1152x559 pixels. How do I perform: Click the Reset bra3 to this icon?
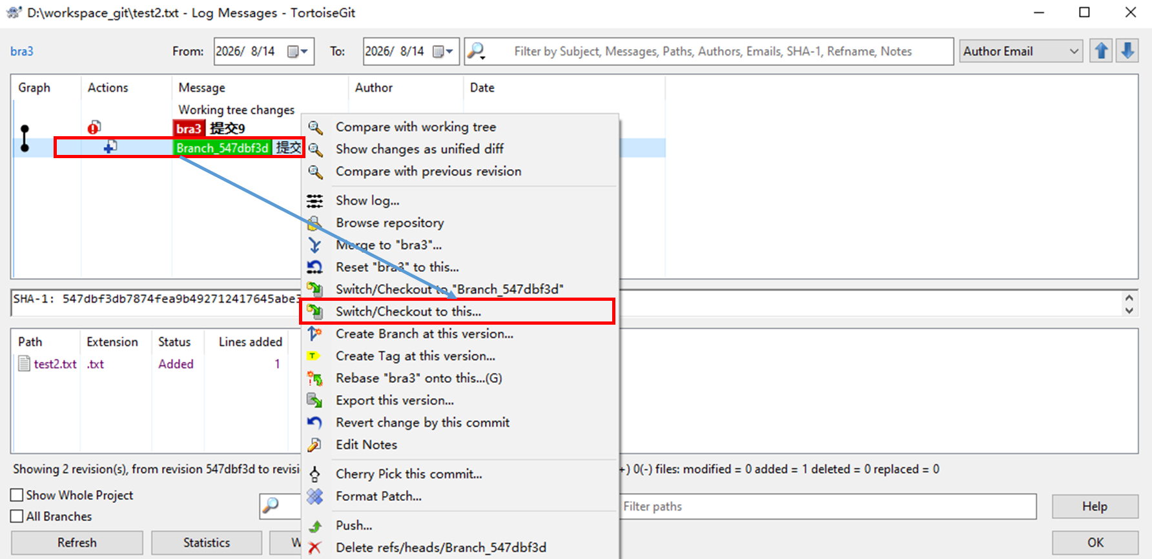point(315,267)
